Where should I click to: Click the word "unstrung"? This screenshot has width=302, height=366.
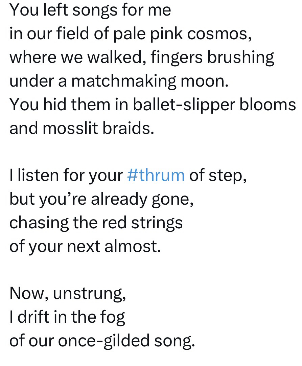click(x=89, y=294)
